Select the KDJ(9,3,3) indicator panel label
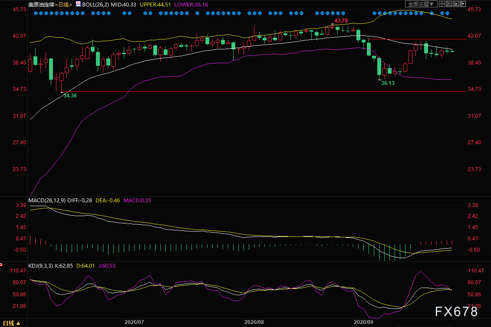The image size is (491, 327). coord(41,266)
